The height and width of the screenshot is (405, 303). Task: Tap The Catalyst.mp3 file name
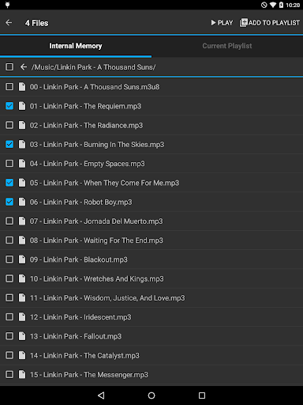point(84,355)
